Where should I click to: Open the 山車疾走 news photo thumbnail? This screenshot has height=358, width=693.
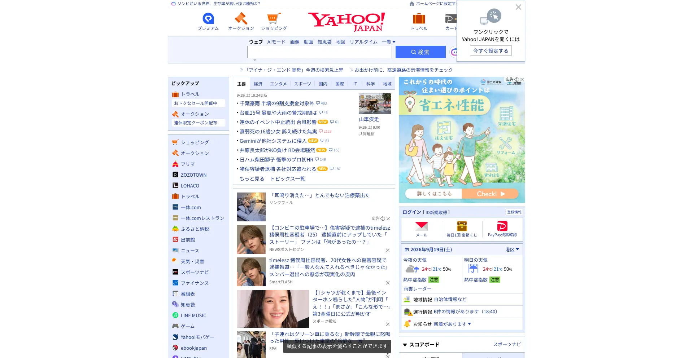375,103
